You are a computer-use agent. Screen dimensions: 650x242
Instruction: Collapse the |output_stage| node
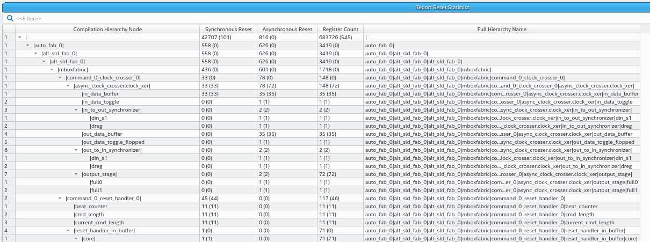click(x=76, y=174)
